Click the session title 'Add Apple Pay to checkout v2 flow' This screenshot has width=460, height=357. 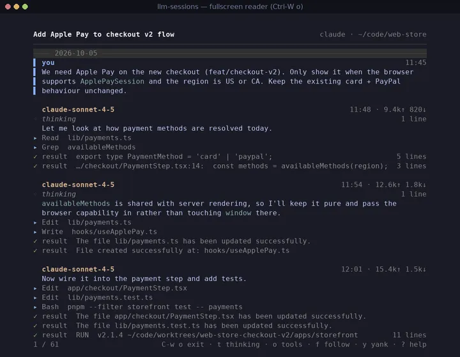coord(104,34)
